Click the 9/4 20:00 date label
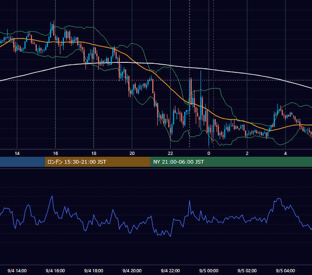 click(132, 270)
